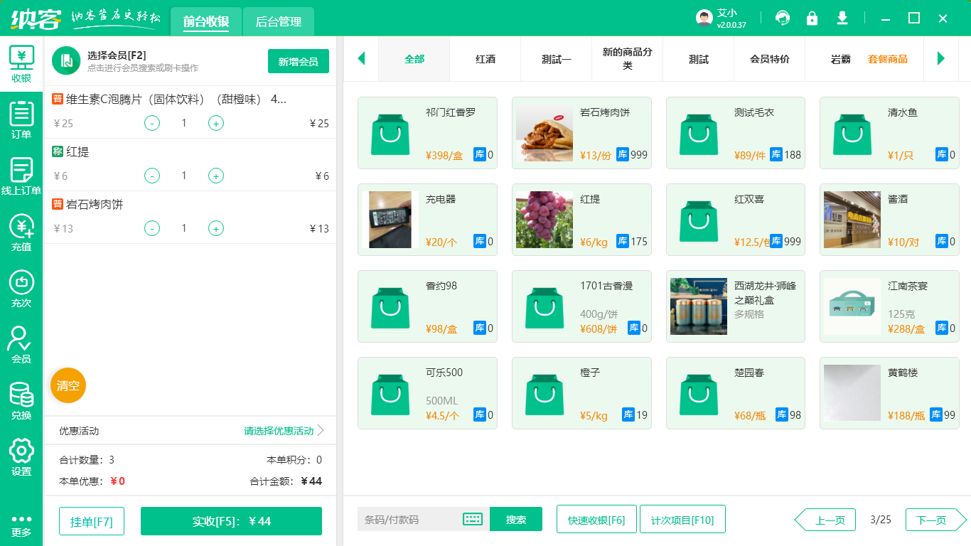The image size is (971, 546).
Task: Click the download icon in the title bar
Action: click(842, 18)
